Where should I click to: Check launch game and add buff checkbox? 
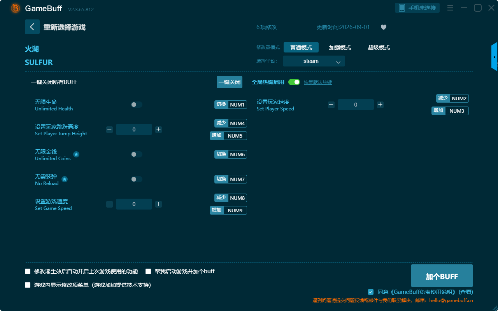pos(148,271)
